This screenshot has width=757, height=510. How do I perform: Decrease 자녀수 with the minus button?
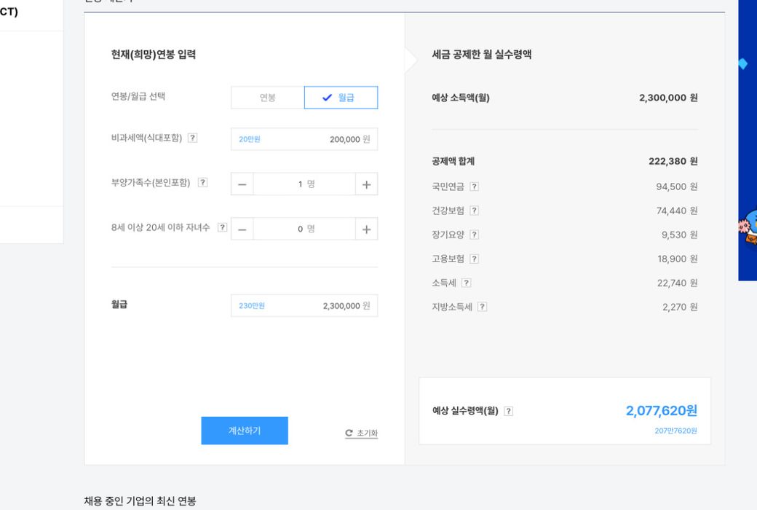pyautogui.click(x=242, y=229)
